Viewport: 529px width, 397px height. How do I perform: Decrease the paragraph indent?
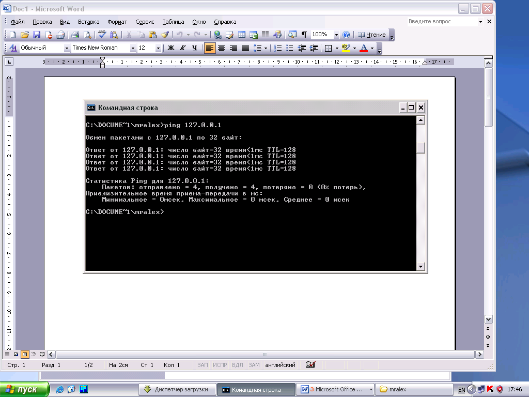302,48
